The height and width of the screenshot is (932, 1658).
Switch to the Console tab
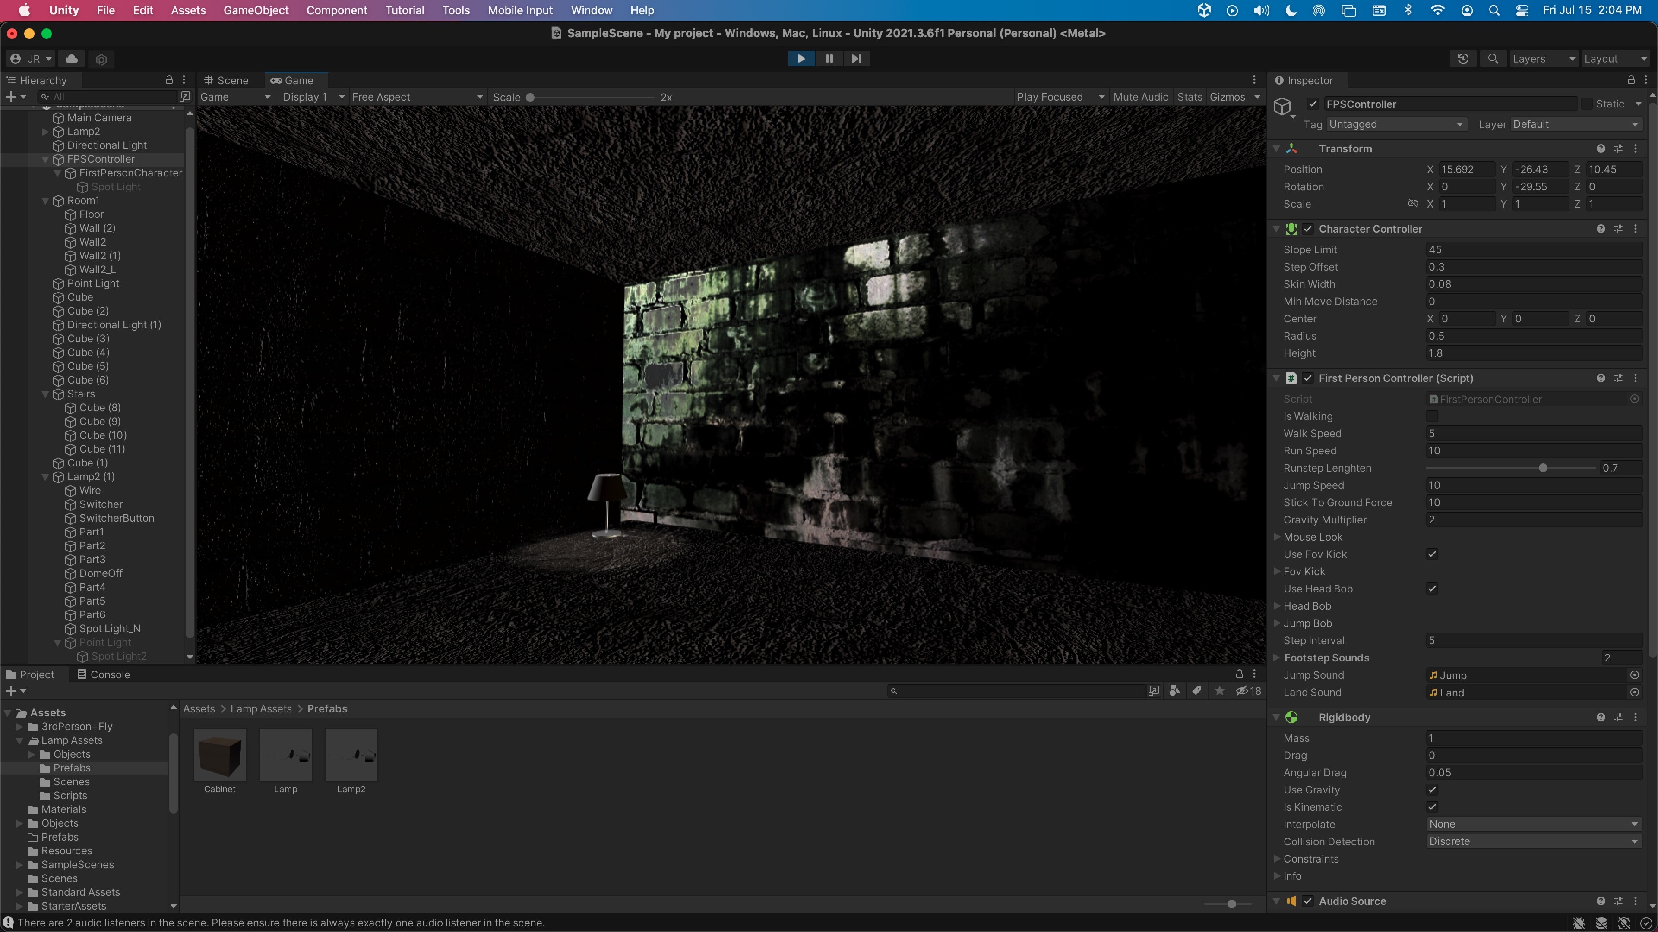109,674
